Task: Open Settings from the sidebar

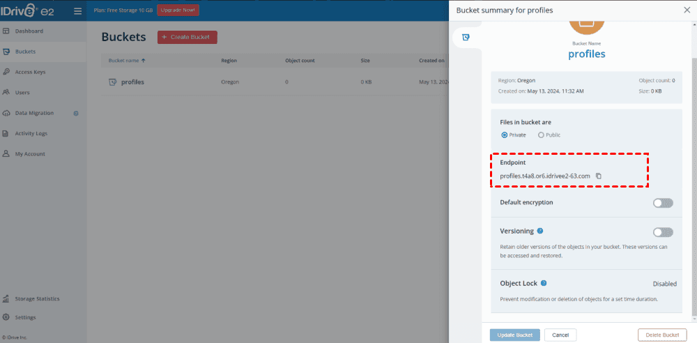Action: 25,318
